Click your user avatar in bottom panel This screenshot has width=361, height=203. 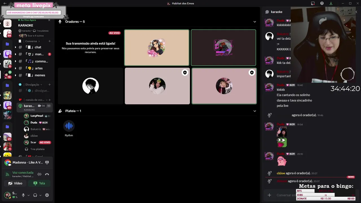coord(7,195)
